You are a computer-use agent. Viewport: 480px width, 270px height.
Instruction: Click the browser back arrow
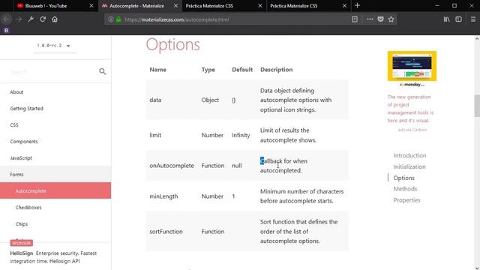tap(7, 19)
